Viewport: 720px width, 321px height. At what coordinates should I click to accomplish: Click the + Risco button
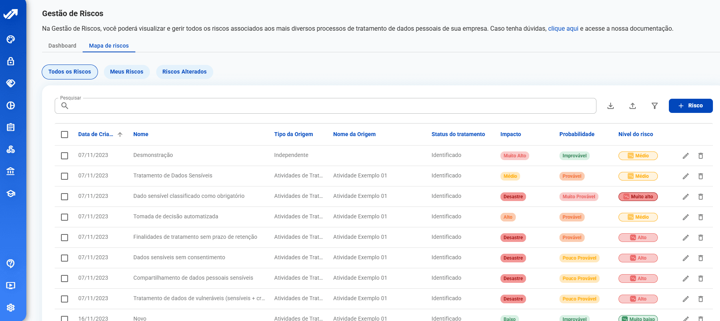690,106
